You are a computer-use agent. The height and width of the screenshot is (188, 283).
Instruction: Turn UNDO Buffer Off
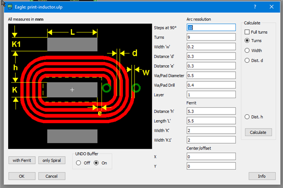pos(79,163)
